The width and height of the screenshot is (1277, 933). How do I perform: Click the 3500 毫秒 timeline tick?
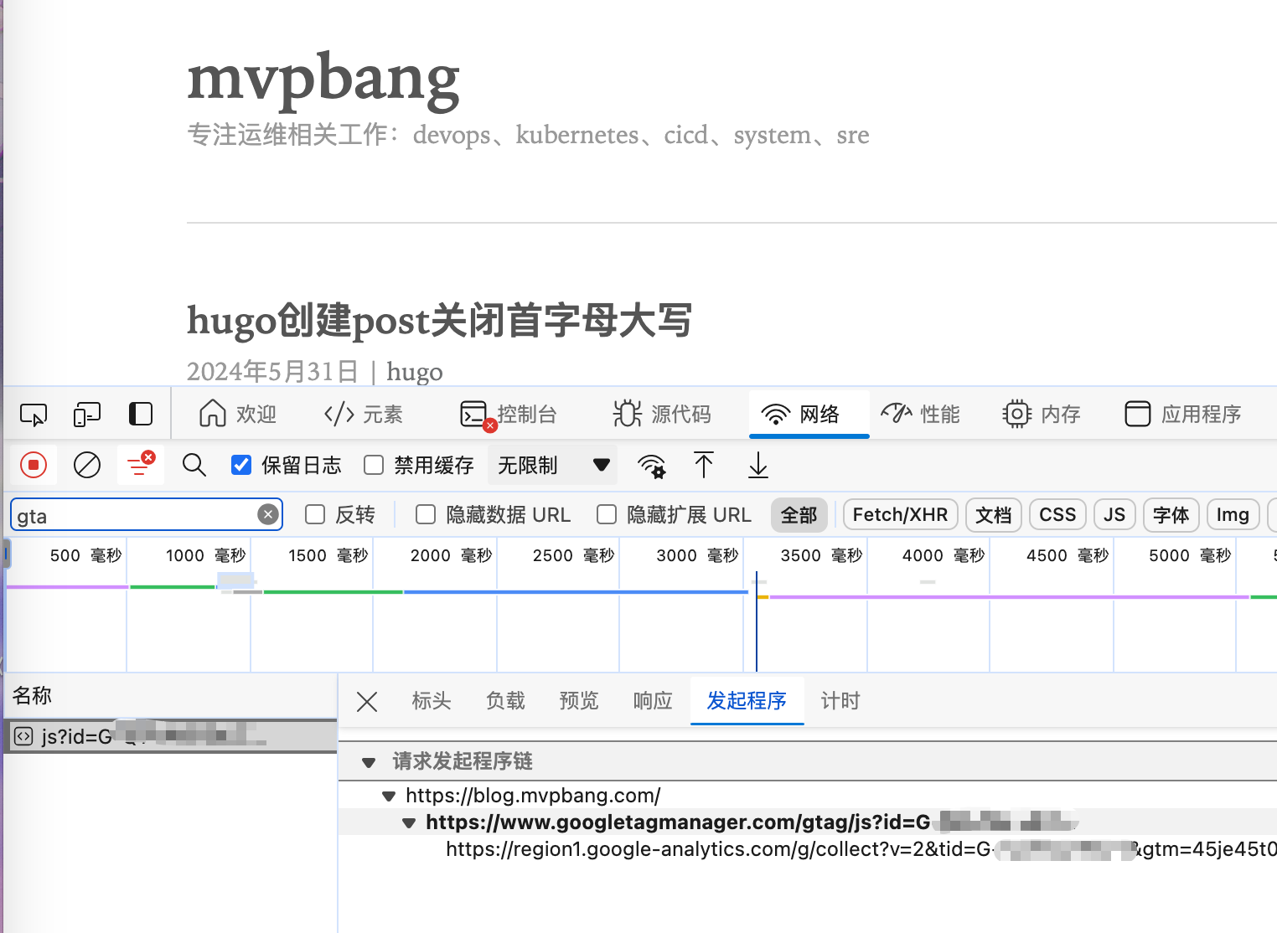click(x=821, y=555)
